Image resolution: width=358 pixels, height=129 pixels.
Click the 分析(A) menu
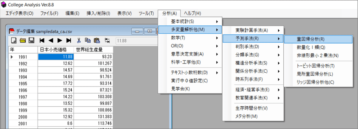click(x=169, y=13)
